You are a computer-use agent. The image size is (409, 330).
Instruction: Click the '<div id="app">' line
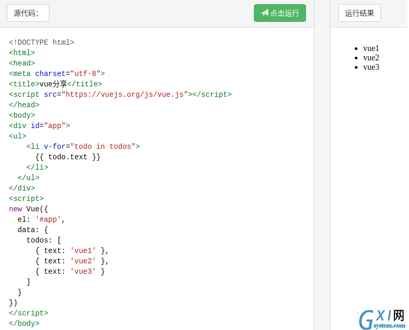(x=40, y=126)
